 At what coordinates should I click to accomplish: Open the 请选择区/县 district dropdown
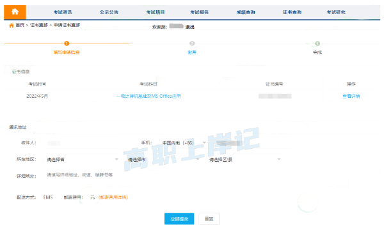(x=244, y=159)
